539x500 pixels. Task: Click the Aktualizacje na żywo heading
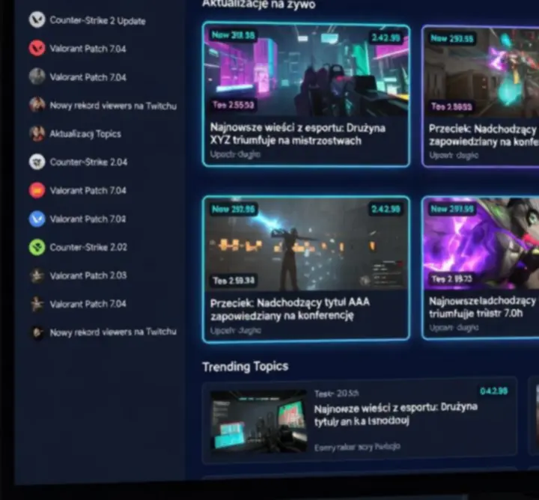click(x=258, y=4)
